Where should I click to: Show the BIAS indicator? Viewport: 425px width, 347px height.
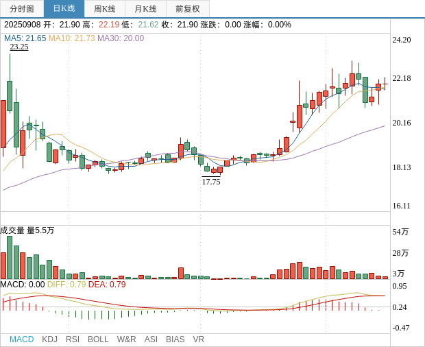click(175, 339)
